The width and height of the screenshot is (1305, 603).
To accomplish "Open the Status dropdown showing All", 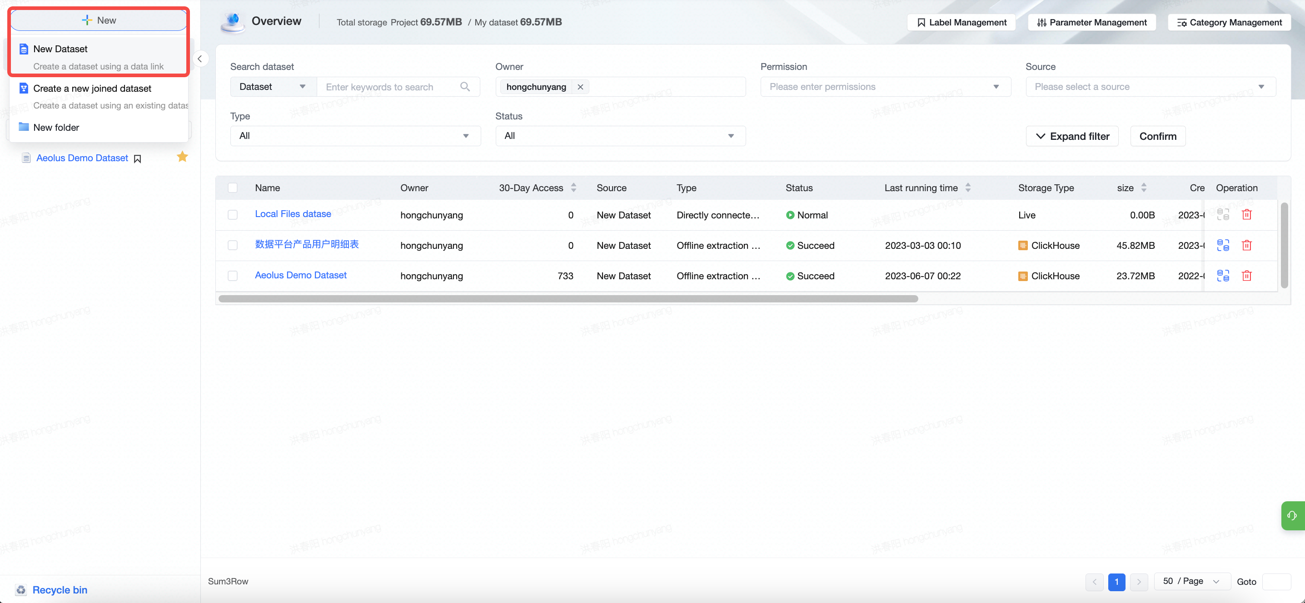I will (620, 136).
